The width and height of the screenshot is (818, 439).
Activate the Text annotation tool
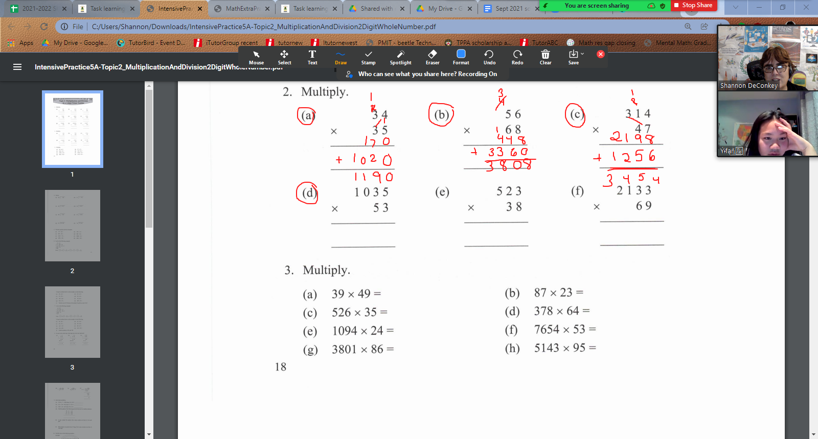[x=312, y=57]
